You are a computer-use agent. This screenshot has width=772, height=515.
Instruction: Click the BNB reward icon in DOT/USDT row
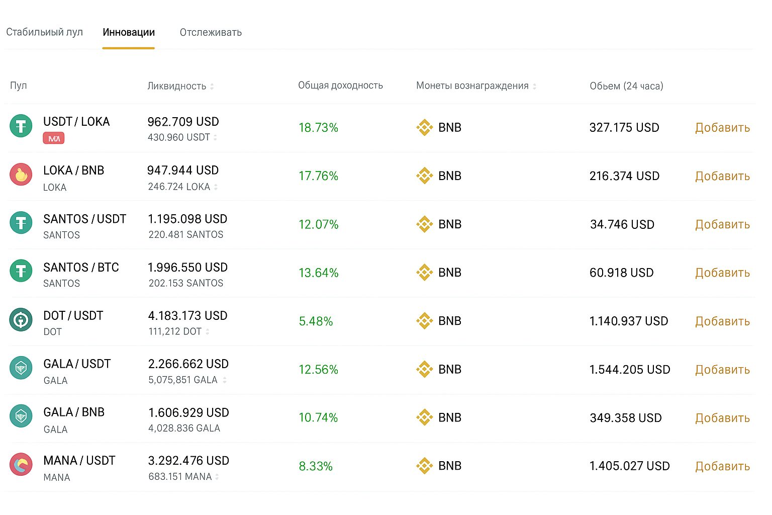pos(425,321)
